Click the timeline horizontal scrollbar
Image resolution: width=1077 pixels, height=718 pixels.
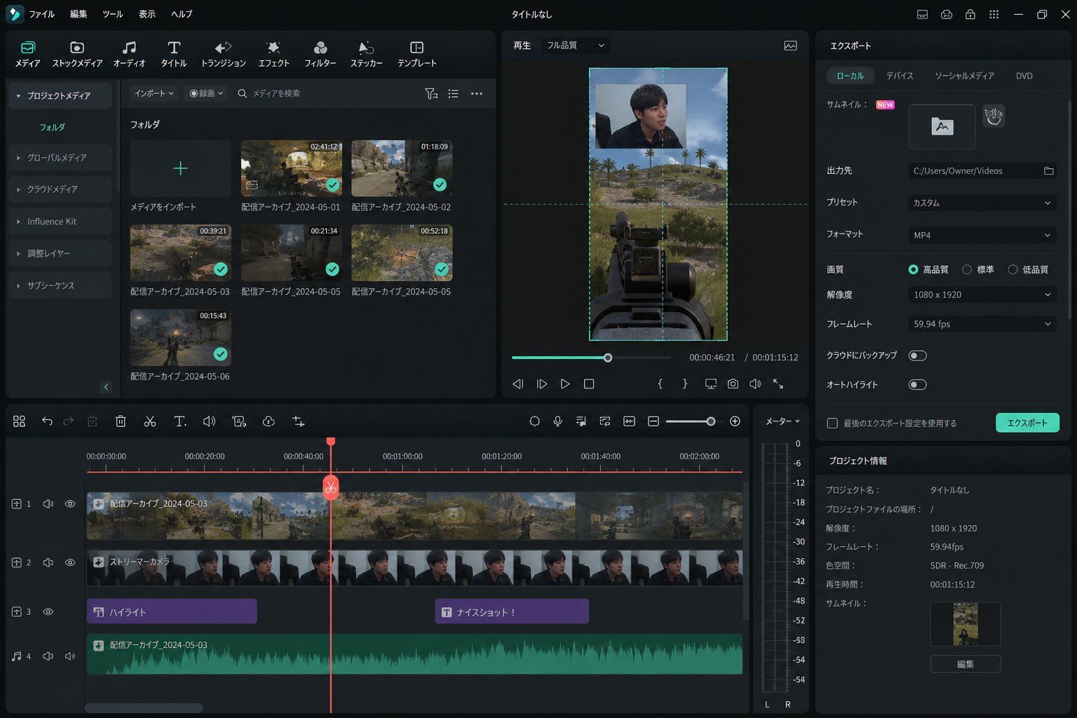(144, 708)
